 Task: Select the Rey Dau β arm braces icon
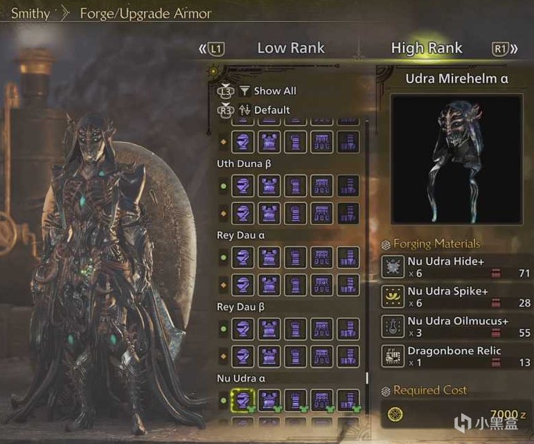point(296,329)
